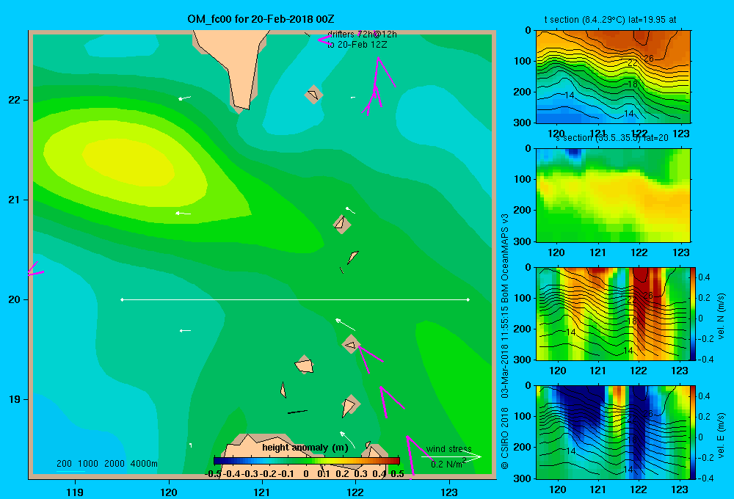
Task: Click the 'vel. N (m/s)' axis label
Action: (x=722, y=316)
